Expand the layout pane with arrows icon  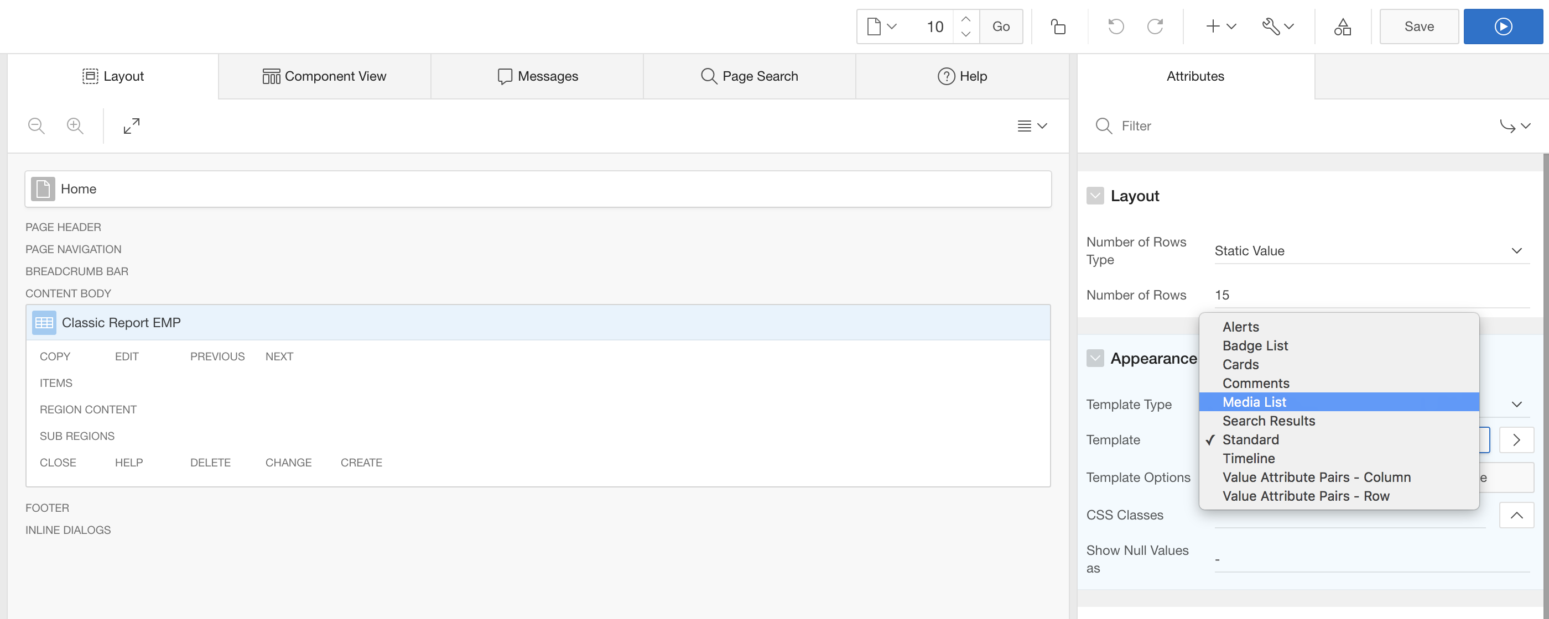(x=132, y=126)
